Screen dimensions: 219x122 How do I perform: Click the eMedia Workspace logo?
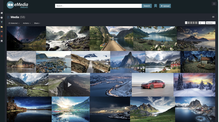click(17, 5)
